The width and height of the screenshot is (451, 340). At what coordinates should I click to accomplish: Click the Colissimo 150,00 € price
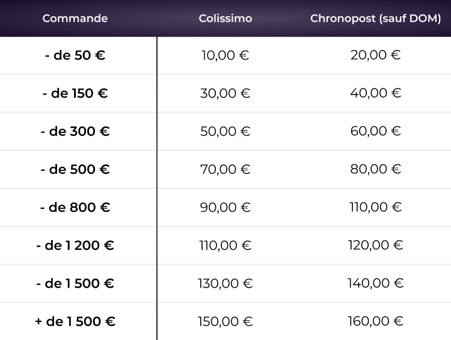coord(226,321)
